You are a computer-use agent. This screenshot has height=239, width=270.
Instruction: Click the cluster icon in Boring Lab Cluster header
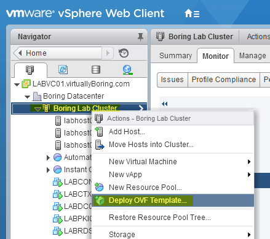[x=160, y=37]
